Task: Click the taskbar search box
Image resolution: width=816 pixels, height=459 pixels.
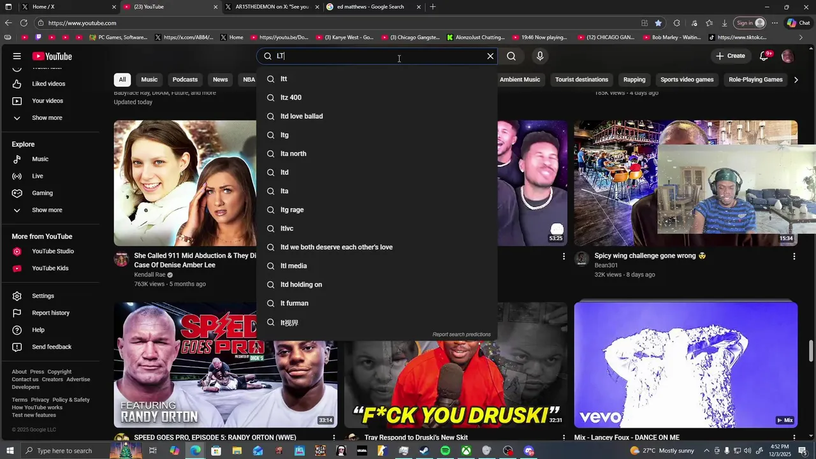Action: click(64, 451)
